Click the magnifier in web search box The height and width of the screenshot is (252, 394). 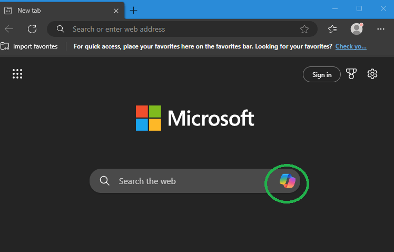point(104,181)
